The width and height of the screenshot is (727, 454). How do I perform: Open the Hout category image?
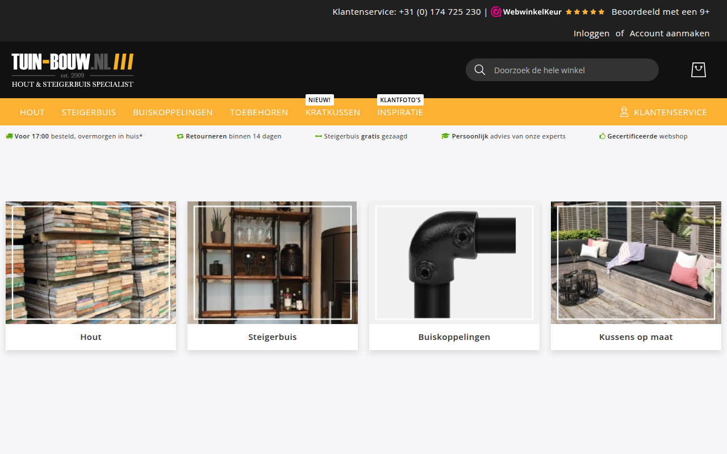(x=91, y=263)
